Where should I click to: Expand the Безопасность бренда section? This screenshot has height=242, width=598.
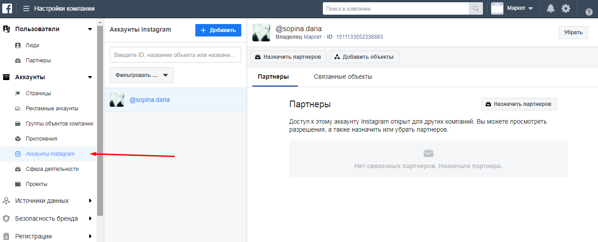[90, 218]
